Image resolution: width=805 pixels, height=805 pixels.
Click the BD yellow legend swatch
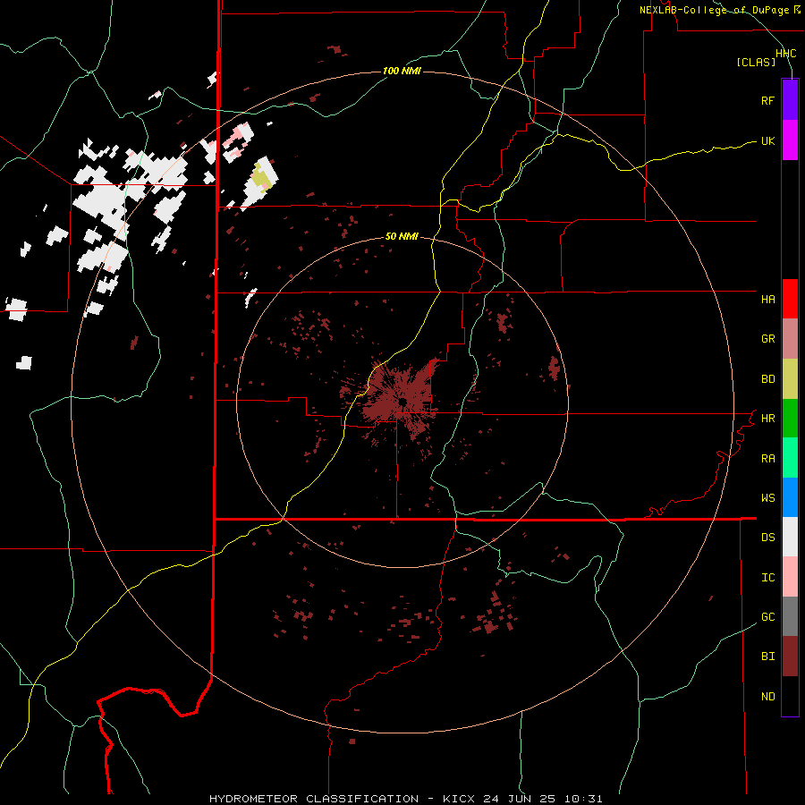pyautogui.click(x=790, y=379)
